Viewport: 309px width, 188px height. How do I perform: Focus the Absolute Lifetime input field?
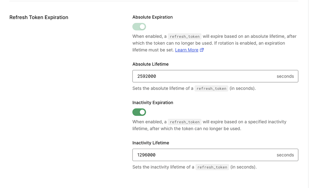(x=205, y=76)
